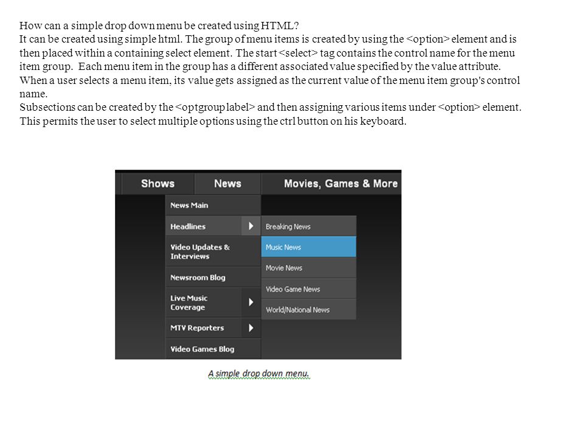584x438 pixels.
Task: Choose the highlighted Music News entry
Action: pos(309,247)
